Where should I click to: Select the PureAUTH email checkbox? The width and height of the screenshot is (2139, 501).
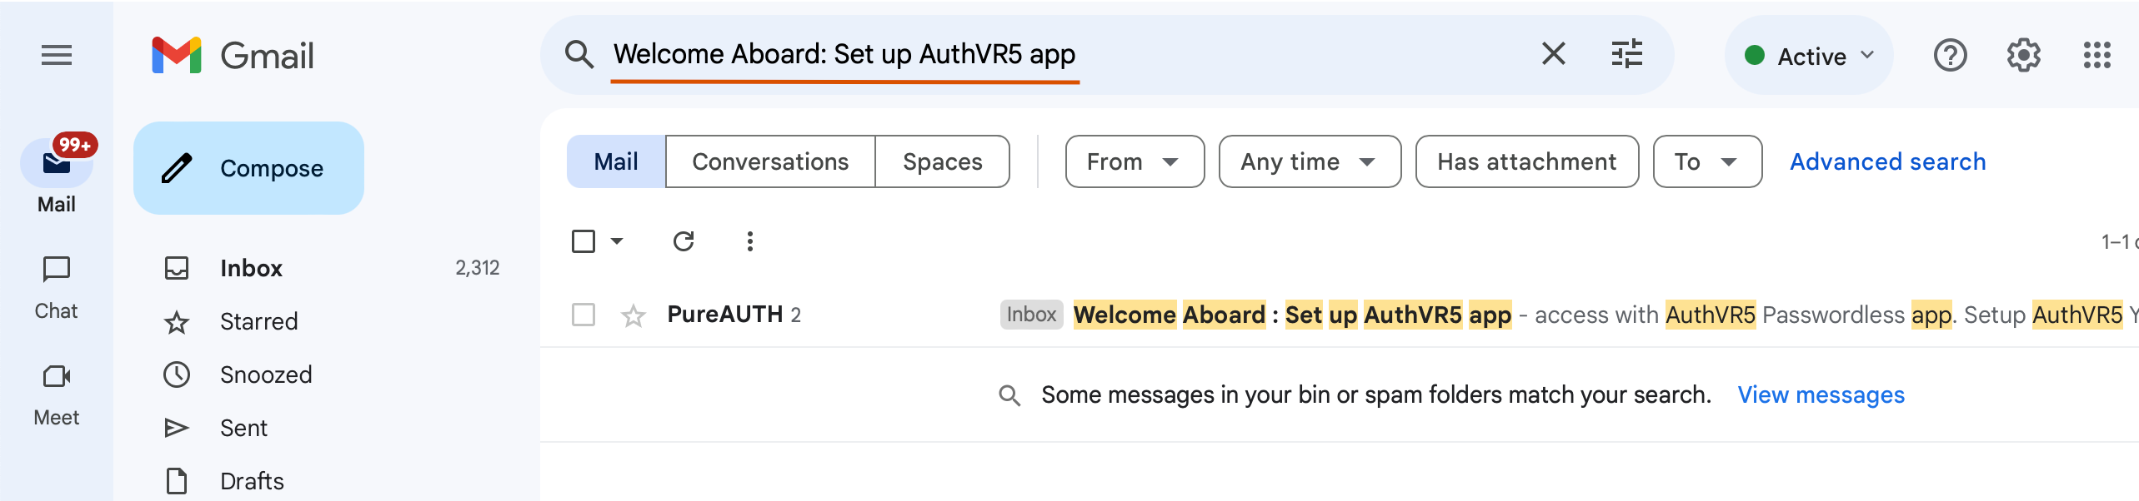tap(581, 315)
